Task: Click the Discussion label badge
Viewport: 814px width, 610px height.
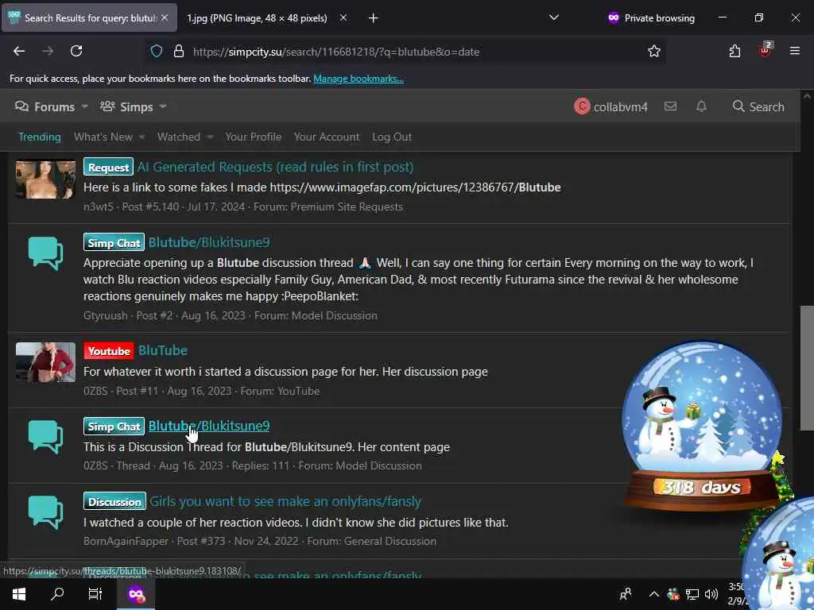Action: (x=114, y=502)
